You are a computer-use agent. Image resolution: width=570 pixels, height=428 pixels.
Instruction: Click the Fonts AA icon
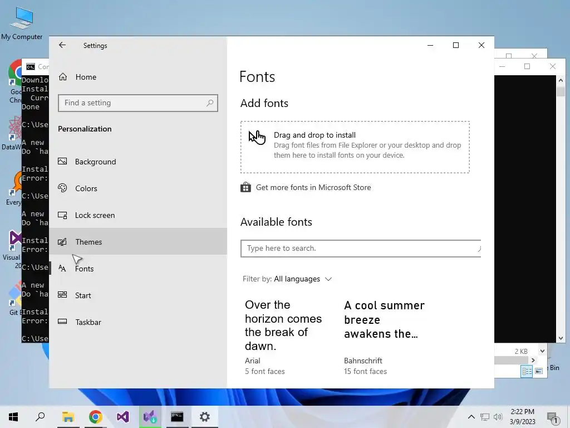[x=62, y=269]
